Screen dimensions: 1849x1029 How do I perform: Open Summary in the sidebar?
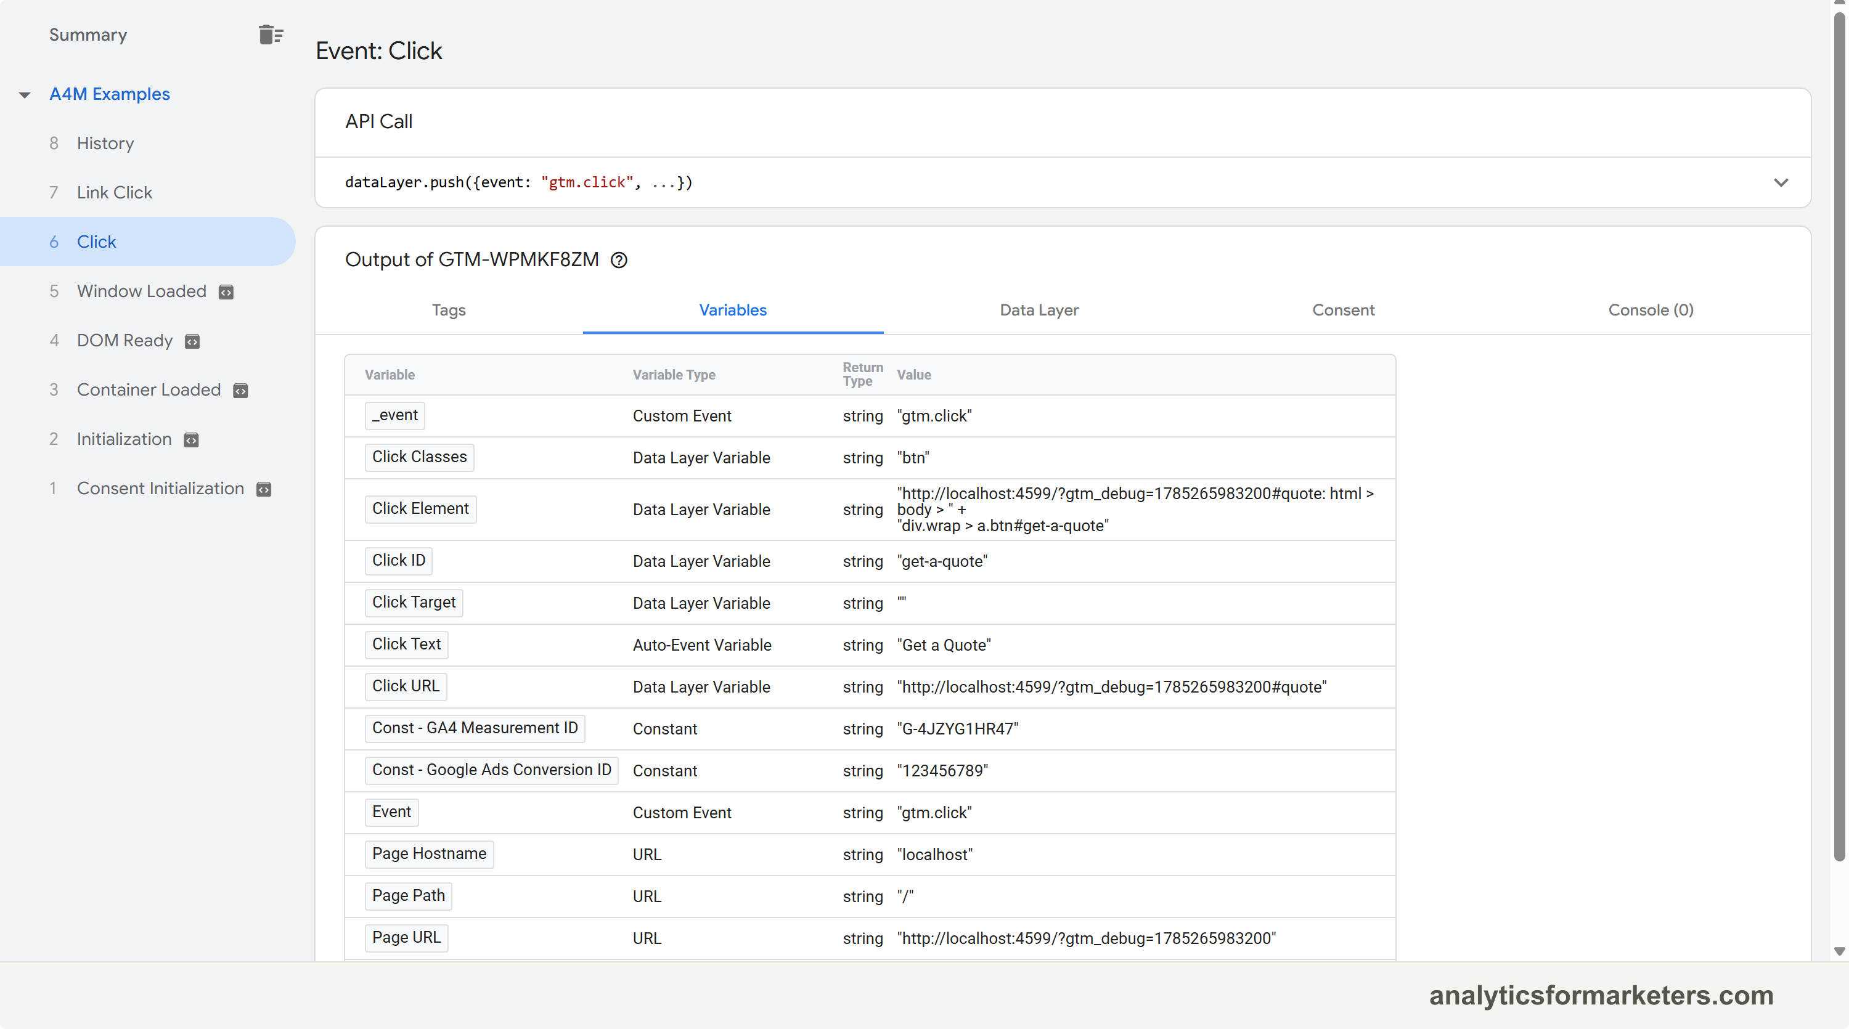click(x=88, y=35)
